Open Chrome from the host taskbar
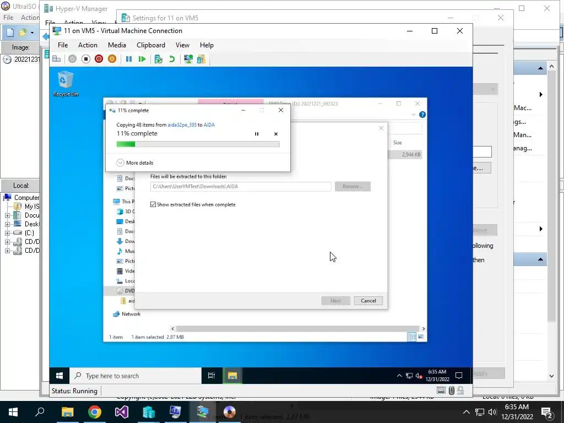564x423 pixels. click(95, 412)
